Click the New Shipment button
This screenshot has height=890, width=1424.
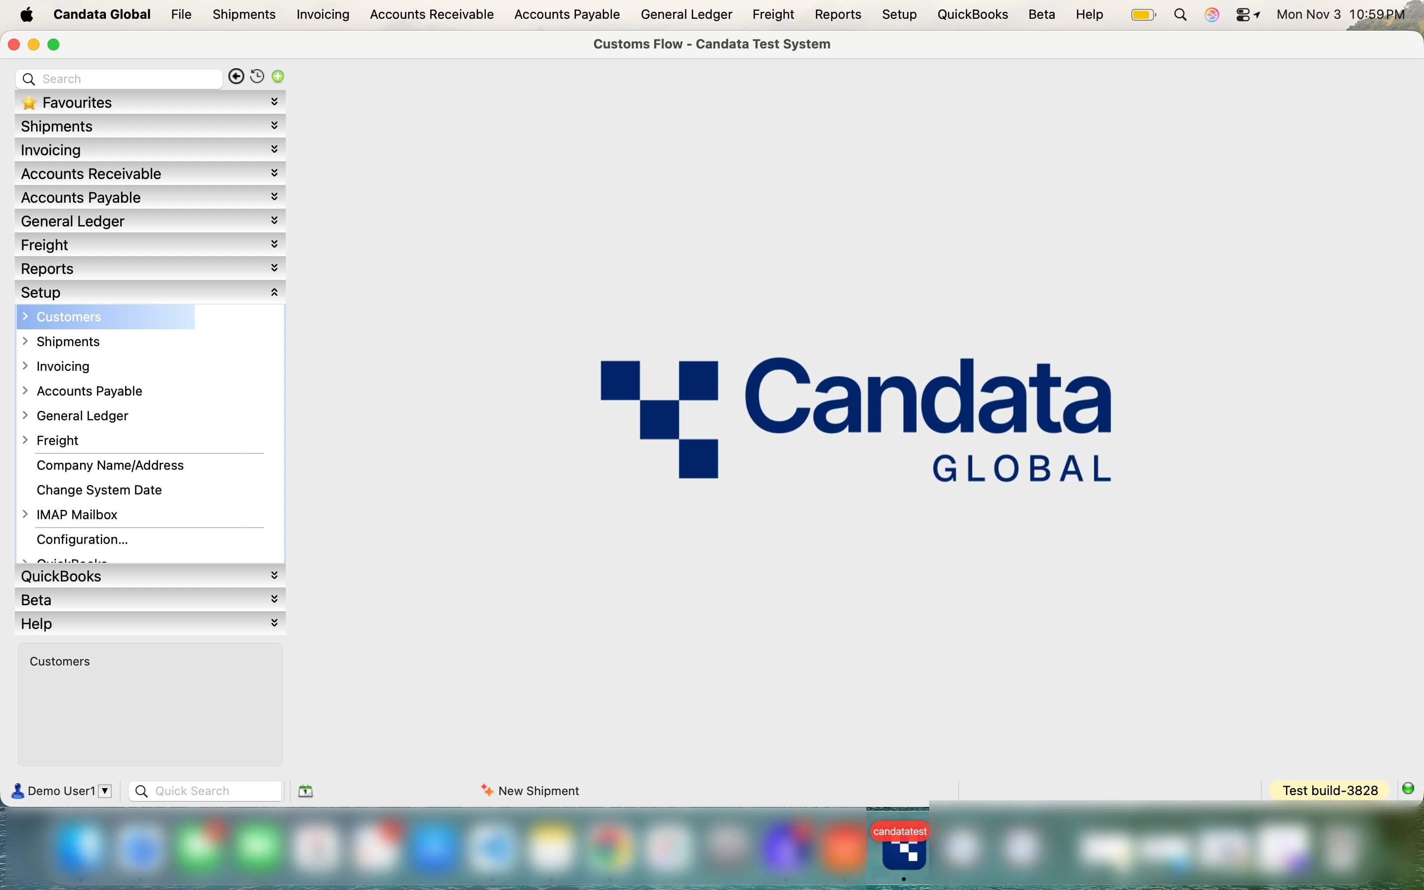(530, 791)
